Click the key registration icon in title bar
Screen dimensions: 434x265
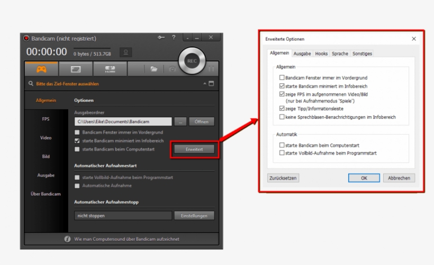click(x=161, y=37)
